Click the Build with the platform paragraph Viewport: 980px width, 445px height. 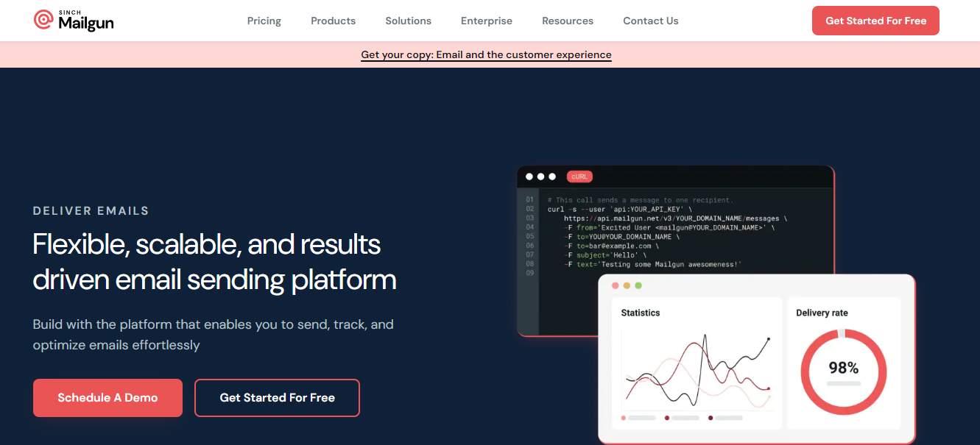tap(214, 335)
